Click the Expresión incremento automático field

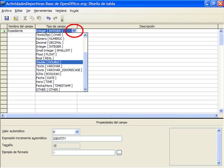tap(87, 139)
